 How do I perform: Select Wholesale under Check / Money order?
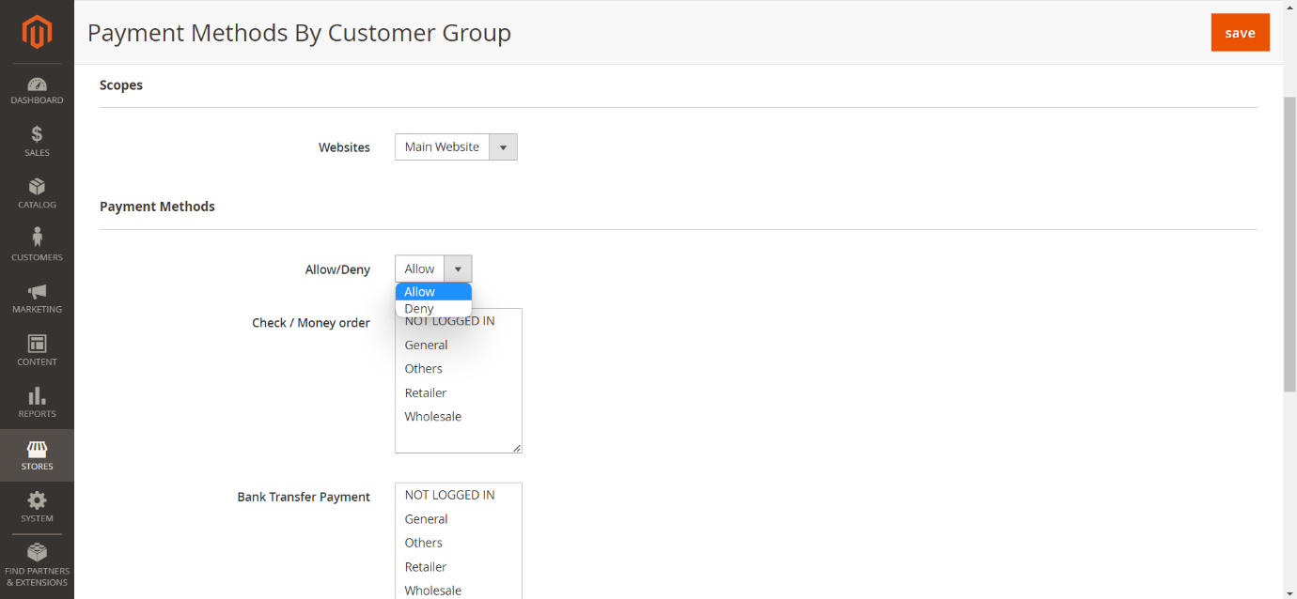point(433,417)
